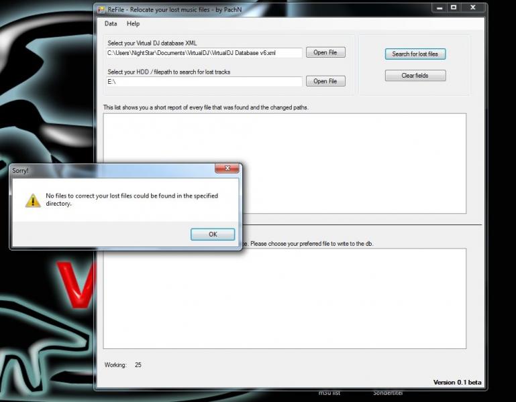Click the ReFile app icon in title bar
The image size is (516, 402).
click(101, 10)
